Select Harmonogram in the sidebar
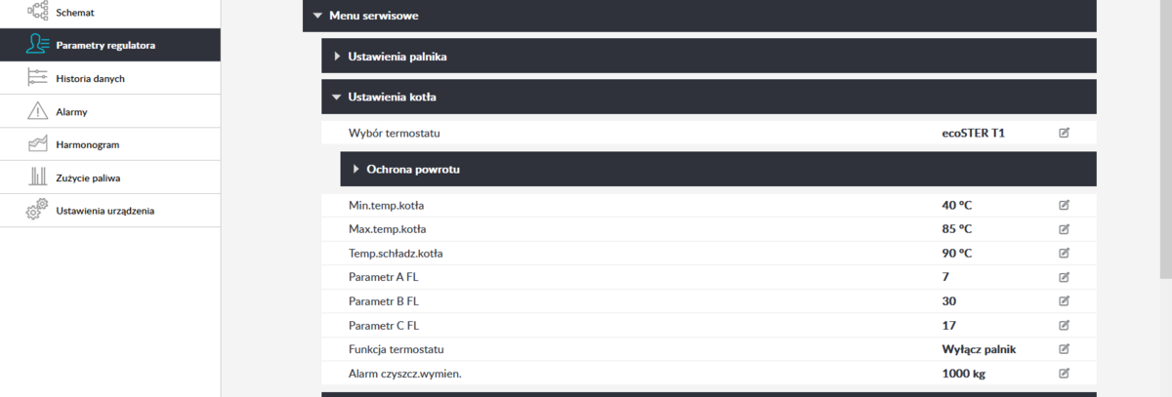 87,144
